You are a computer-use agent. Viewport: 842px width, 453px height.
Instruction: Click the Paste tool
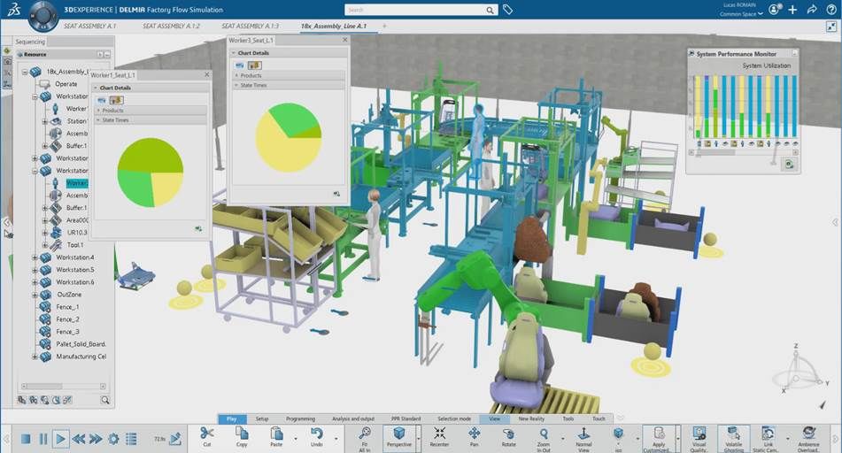coord(276,436)
